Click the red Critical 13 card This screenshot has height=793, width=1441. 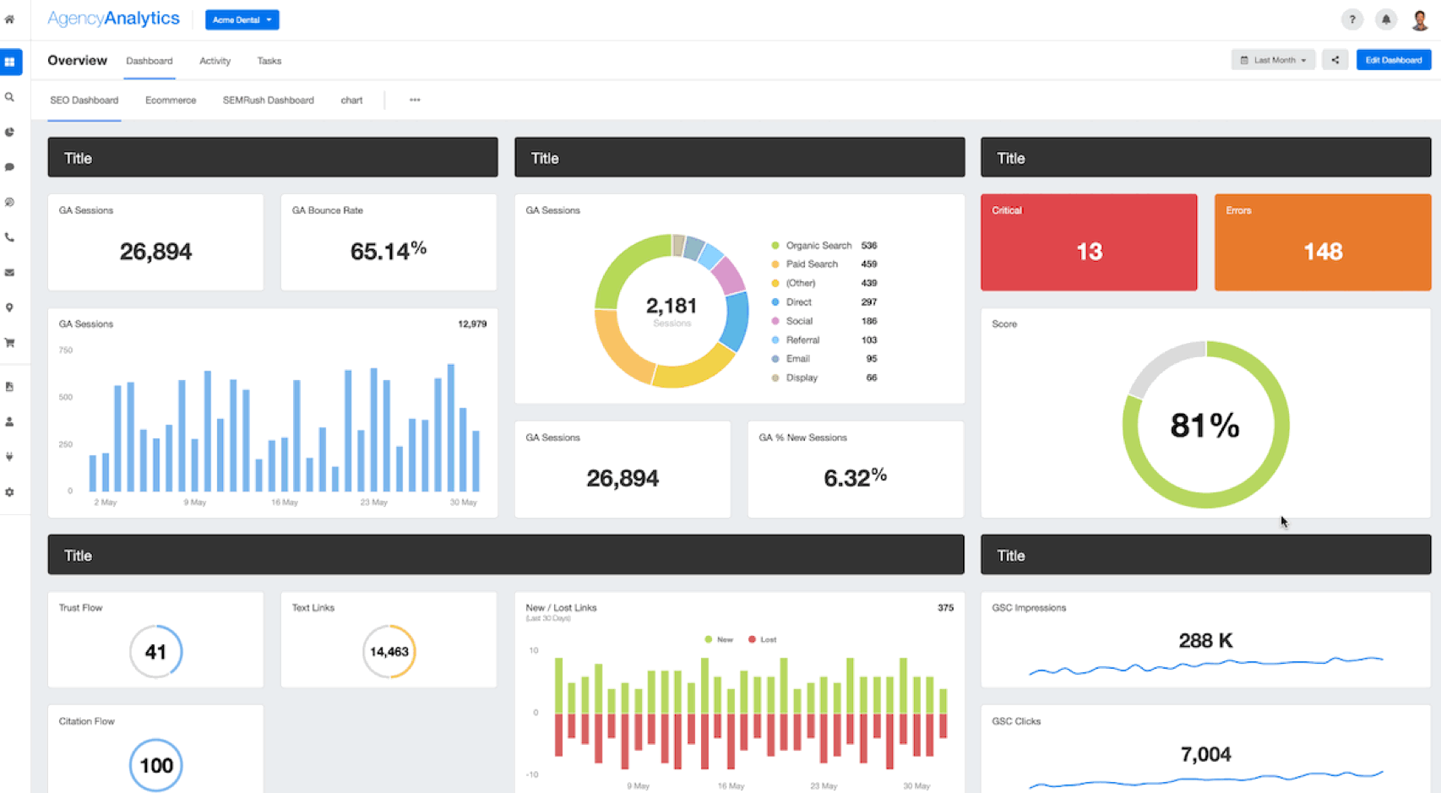tap(1089, 242)
